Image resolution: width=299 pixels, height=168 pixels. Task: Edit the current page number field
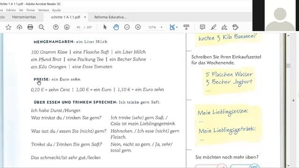click(x=78, y=27)
